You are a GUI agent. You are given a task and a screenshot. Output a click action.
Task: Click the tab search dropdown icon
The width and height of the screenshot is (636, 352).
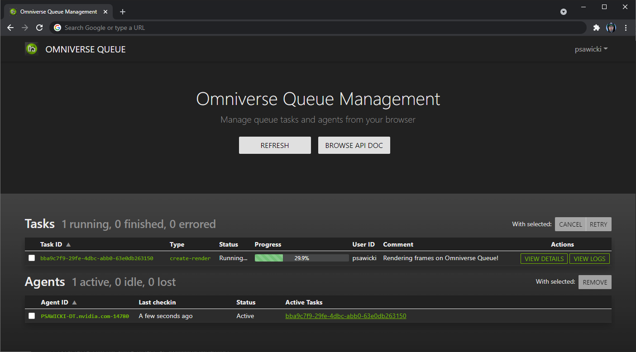pos(564,12)
